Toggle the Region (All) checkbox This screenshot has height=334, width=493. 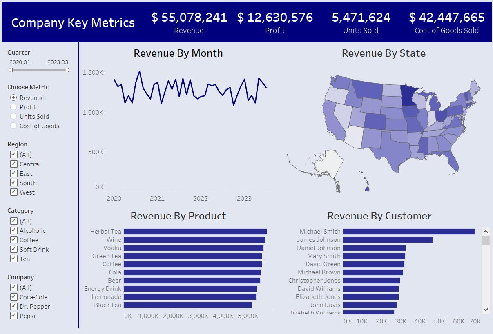click(14, 155)
